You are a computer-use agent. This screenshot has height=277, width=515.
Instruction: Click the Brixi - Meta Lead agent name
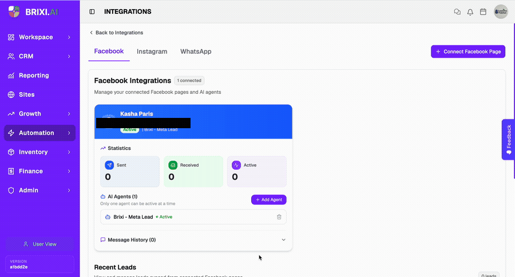click(x=133, y=217)
